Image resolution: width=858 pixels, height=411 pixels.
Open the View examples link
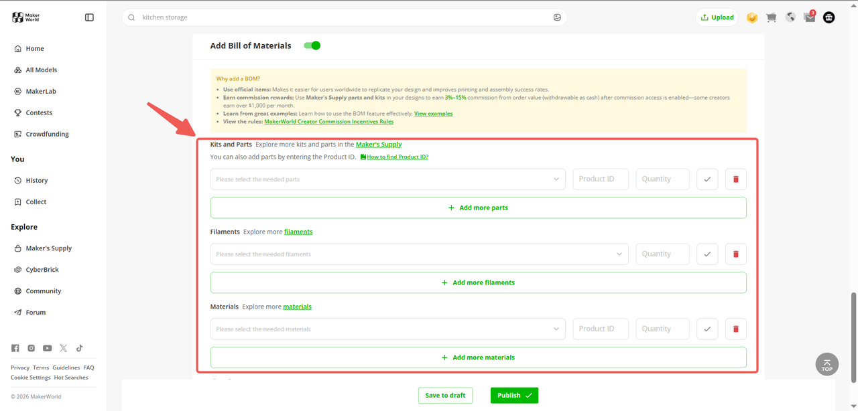coord(433,114)
